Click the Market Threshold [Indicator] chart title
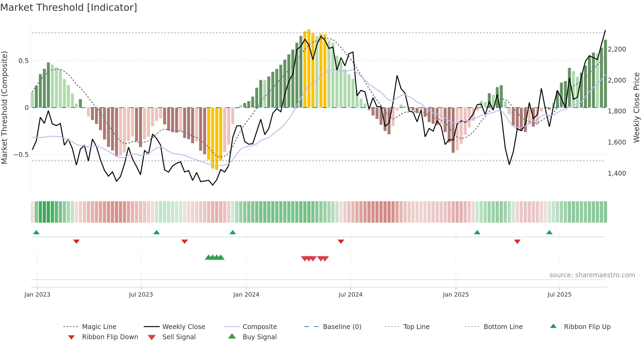The image size is (644, 362). [x=69, y=8]
